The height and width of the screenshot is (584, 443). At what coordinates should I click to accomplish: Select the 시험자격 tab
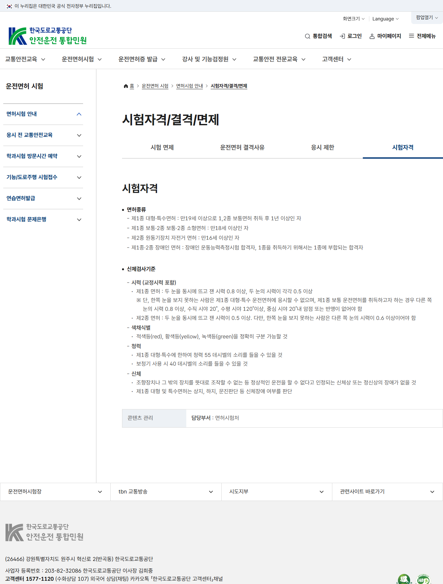403,148
